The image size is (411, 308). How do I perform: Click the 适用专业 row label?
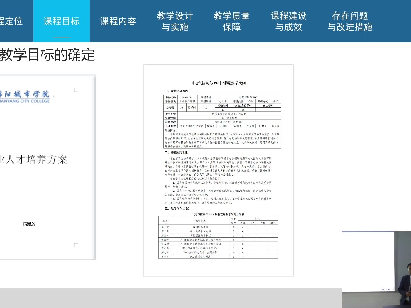[x=170, y=114]
